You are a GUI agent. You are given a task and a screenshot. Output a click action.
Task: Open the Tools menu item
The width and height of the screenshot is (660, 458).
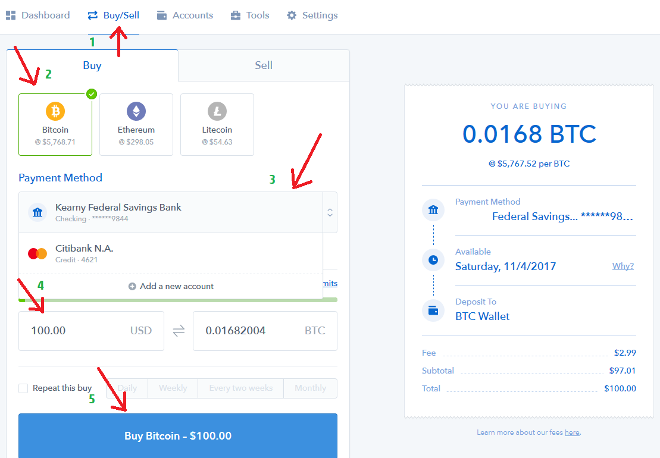tap(249, 15)
